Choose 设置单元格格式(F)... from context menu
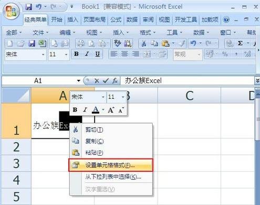This screenshot has width=260, height=205. tap(111, 165)
